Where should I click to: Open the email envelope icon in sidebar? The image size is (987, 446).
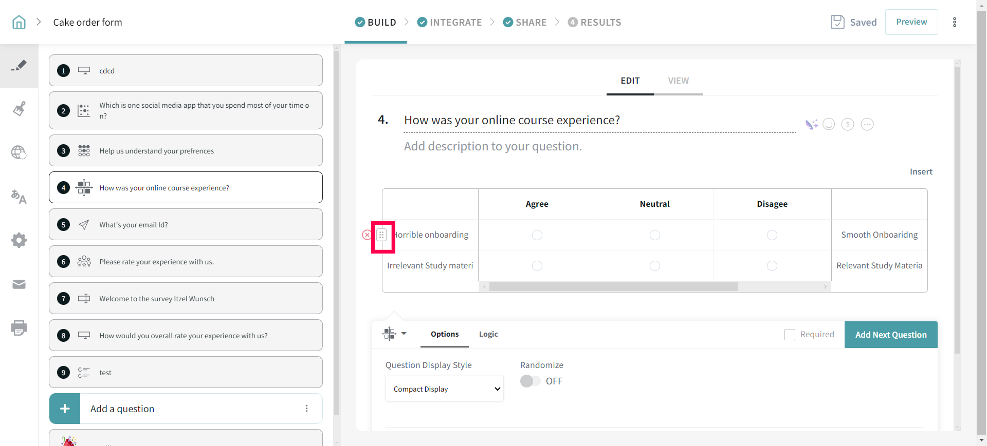point(19,284)
